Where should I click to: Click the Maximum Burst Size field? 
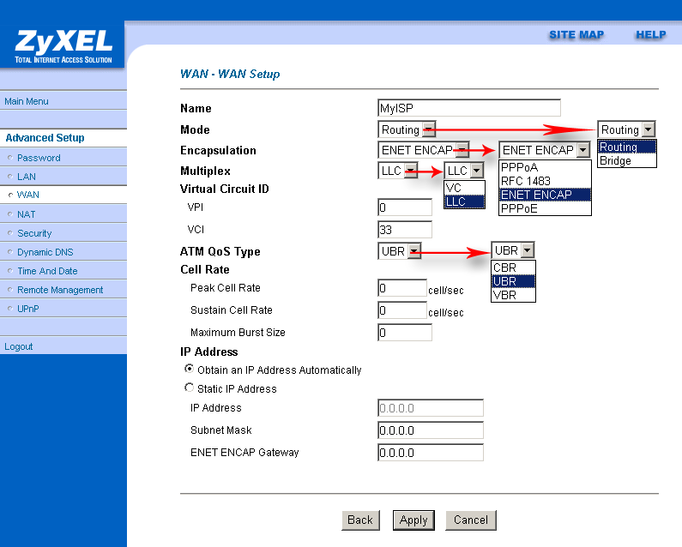pyautogui.click(x=405, y=333)
